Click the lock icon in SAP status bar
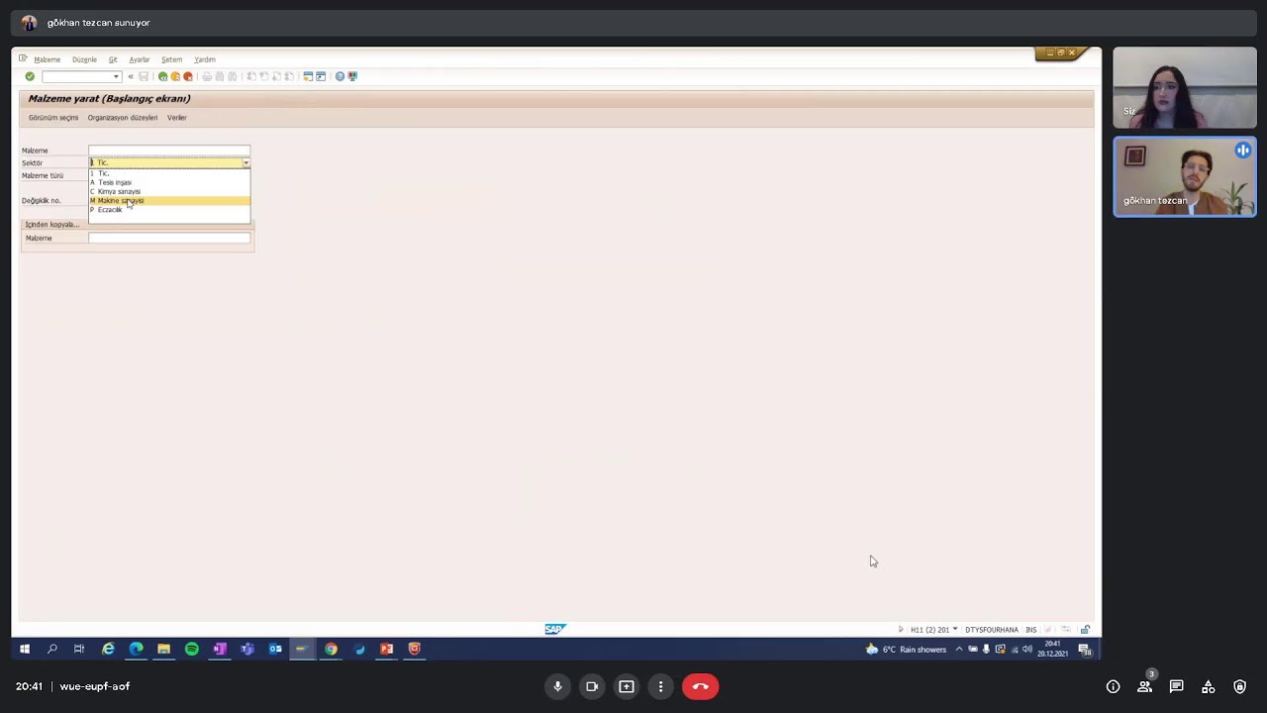This screenshot has height=713, width=1267. click(1085, 630)
